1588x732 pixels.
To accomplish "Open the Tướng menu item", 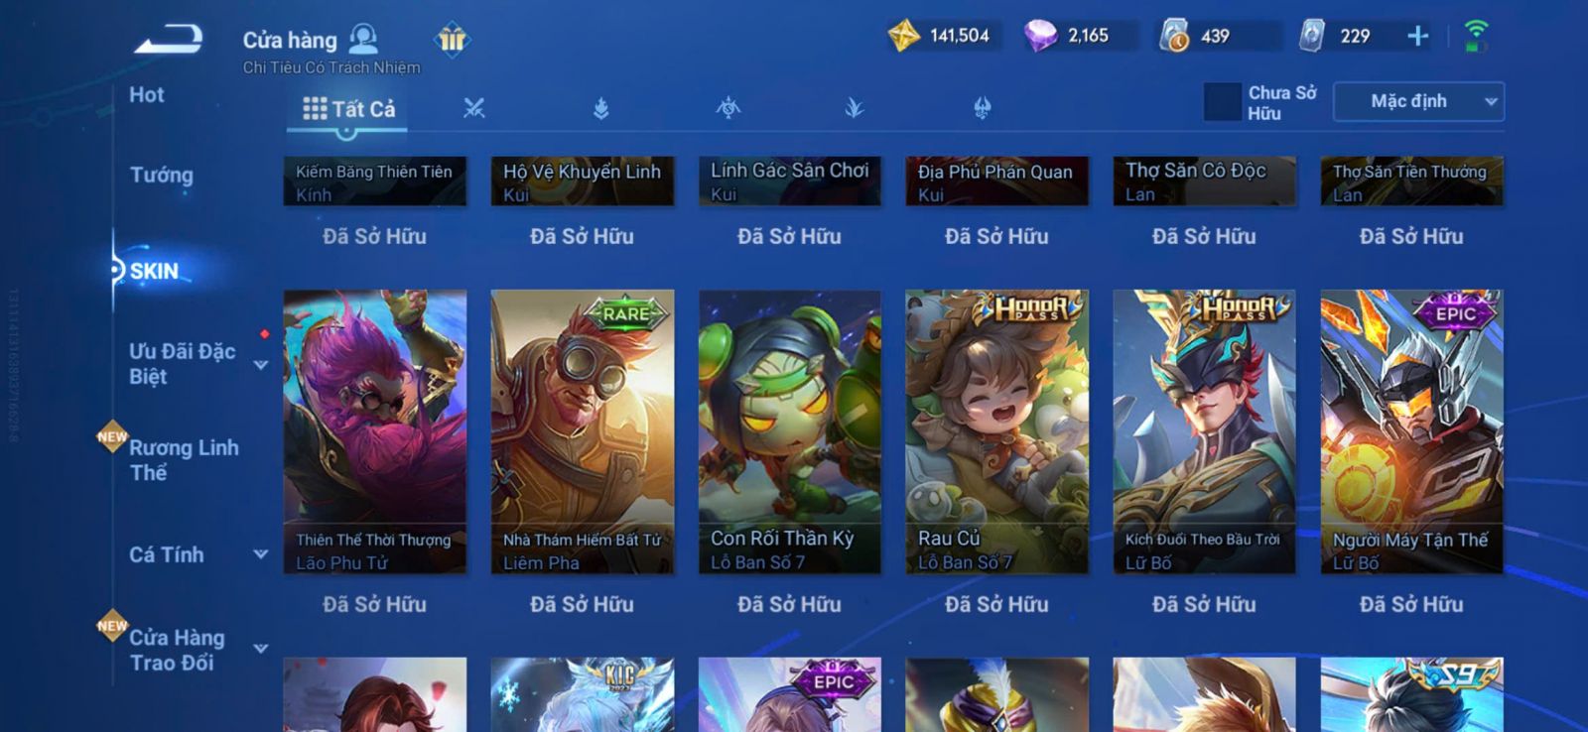I will [162, 175].
